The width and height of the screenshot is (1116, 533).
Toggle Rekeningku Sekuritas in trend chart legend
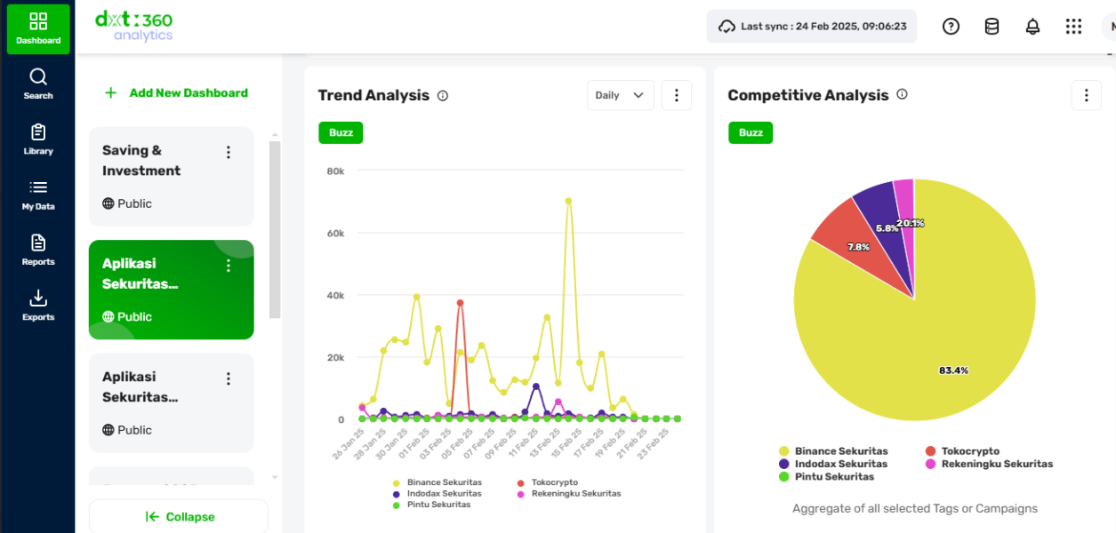click(569, 493)
